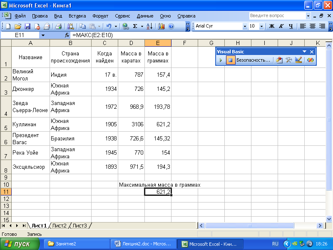Toggle bold formatting (Ж)
Image resolution: width=333 pixels, height=250 pixels.
coord(272,26)
